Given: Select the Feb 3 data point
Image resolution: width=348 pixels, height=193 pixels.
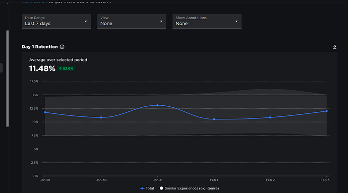Looking at the screenshot, I should pos(326,111).
